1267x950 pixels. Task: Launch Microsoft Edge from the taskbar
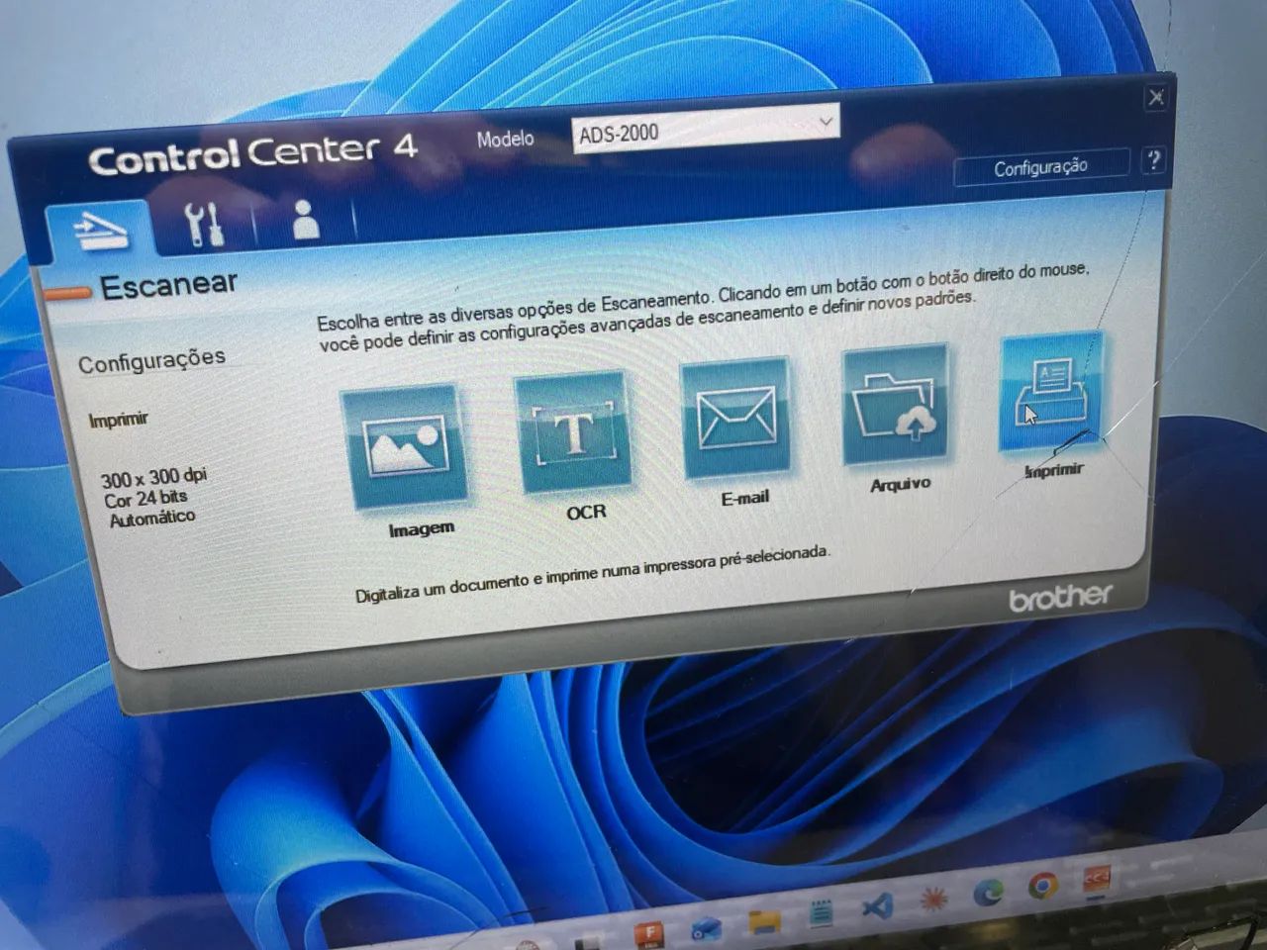pos(988,892)
